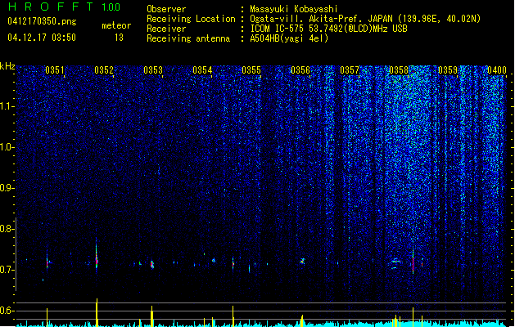Click the 0355 time marker

tap(251, 70)
